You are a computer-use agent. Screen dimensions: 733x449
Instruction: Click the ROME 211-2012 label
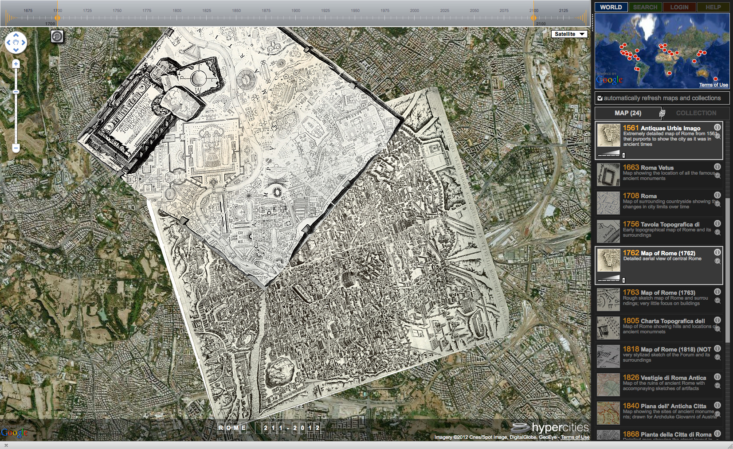(269, 428)
